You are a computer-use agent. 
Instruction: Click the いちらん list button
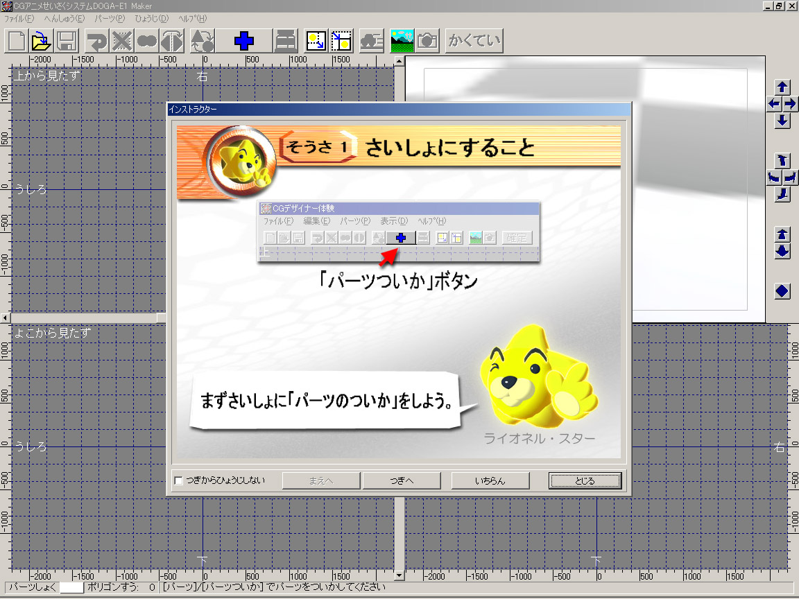pos(491,480)
